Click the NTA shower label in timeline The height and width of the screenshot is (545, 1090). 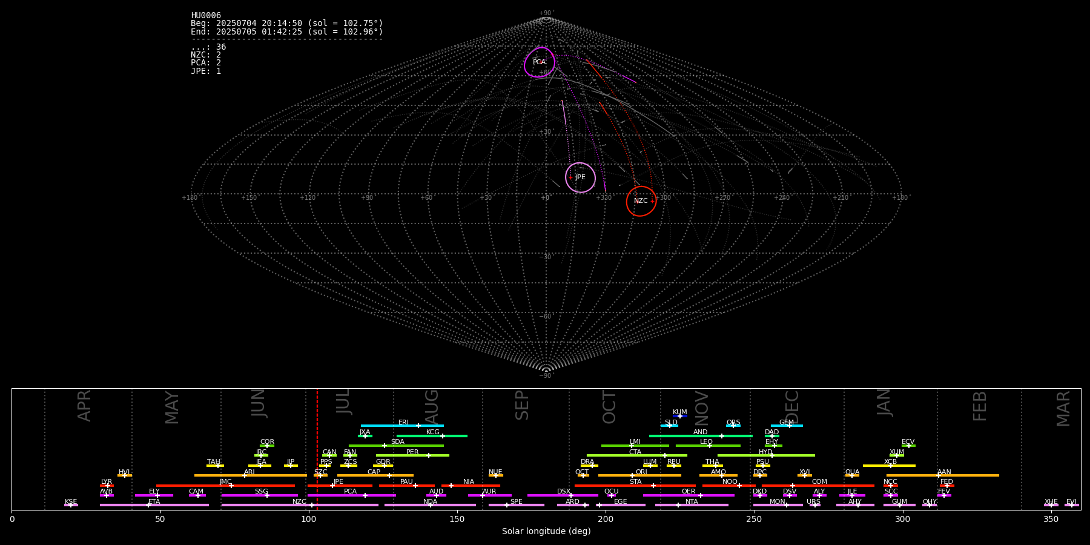[692, 502]
